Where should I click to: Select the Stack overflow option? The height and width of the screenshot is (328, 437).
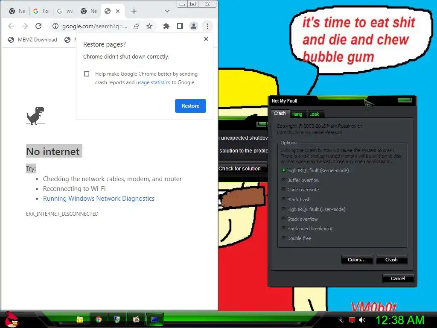click(299, 219)
